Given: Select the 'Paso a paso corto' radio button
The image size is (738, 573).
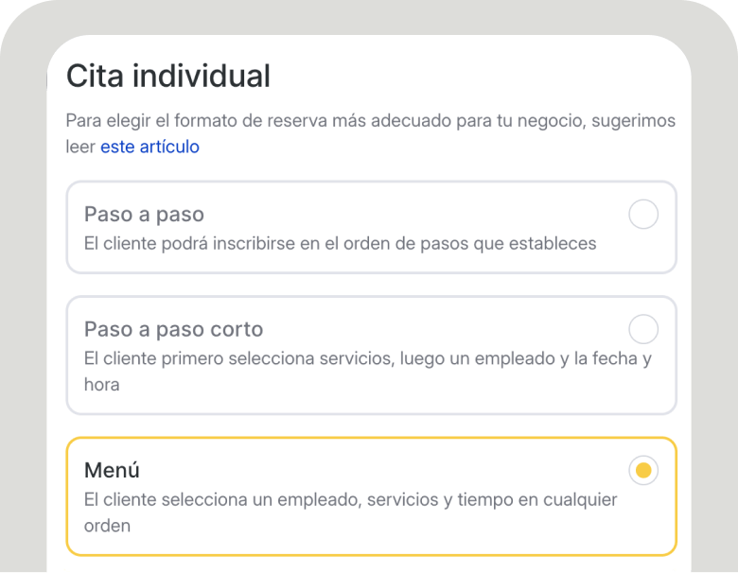Looking at the screenshot, I should tap(643, 330).
